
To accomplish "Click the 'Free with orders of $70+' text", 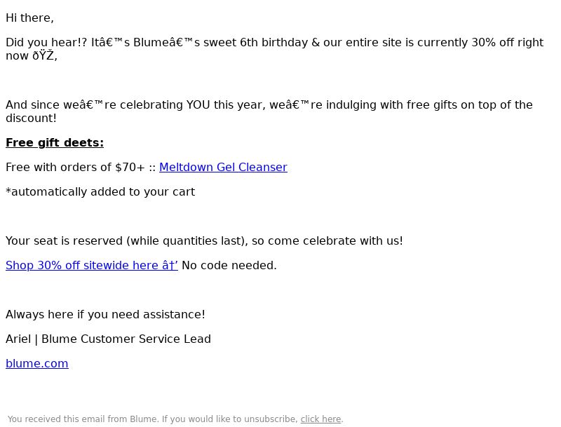I will pos(75,167).
